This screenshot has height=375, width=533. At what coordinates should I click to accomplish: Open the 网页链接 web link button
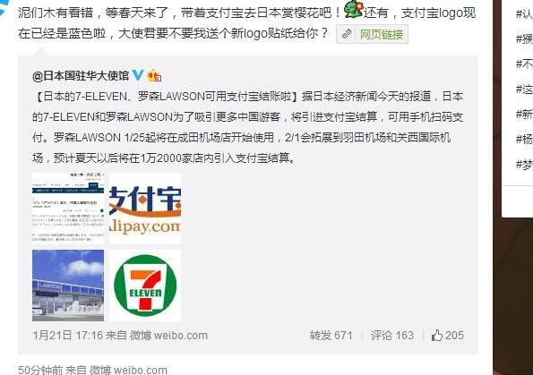click(x=372, y=34)
